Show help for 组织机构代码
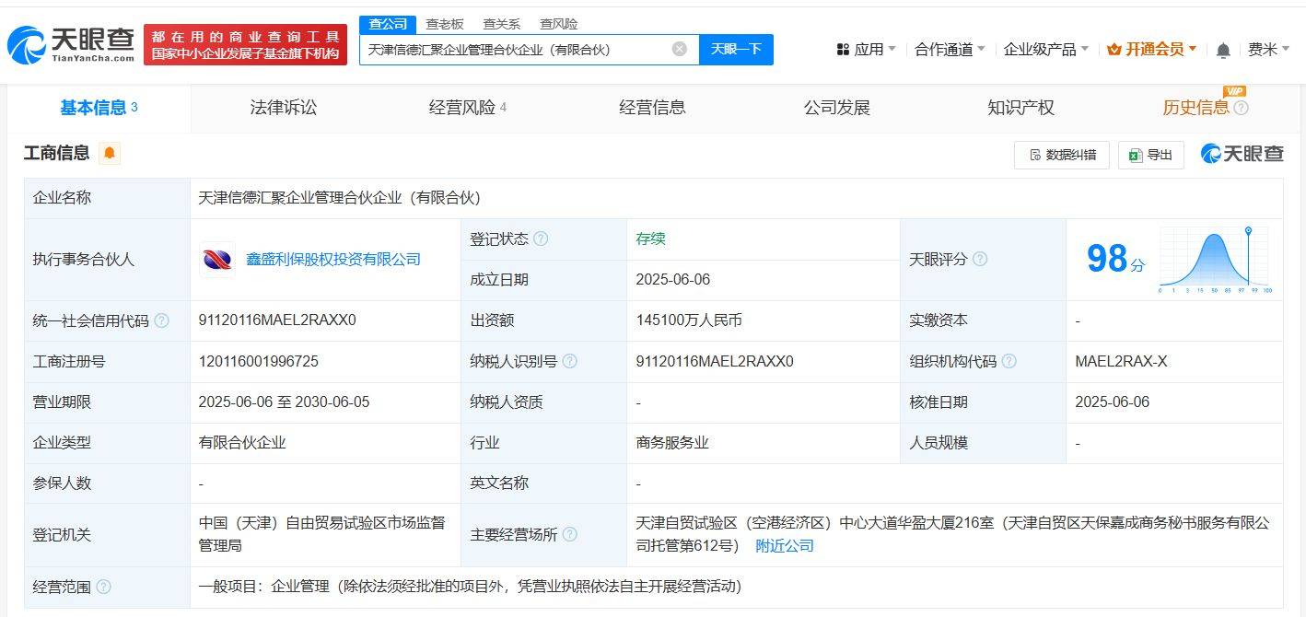Image resolution: width=1306 pixels, height=617 pixels. pyautogui.click(x=1009, y=361)
